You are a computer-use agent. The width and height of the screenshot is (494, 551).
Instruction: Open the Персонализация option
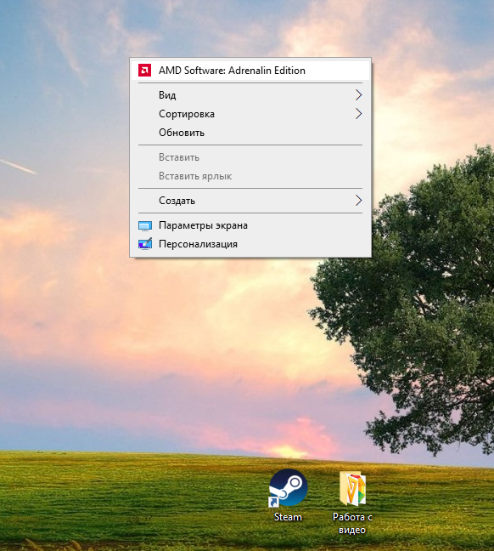pyautogui.click(x=250, y=244)
